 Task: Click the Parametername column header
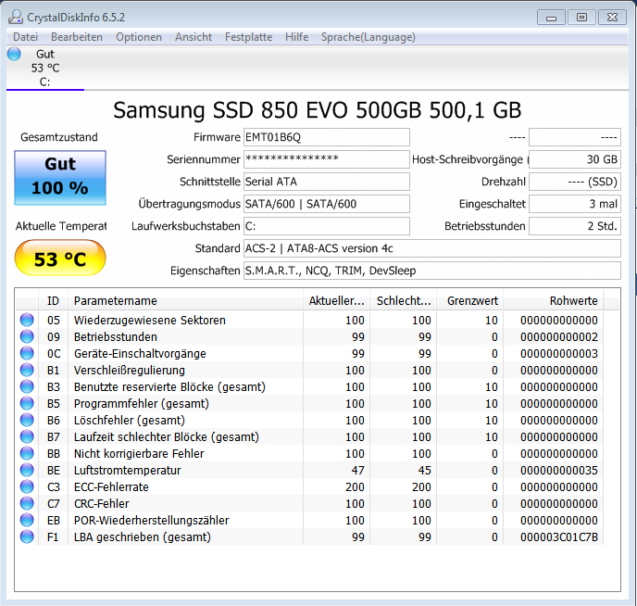tap(186, 301)
